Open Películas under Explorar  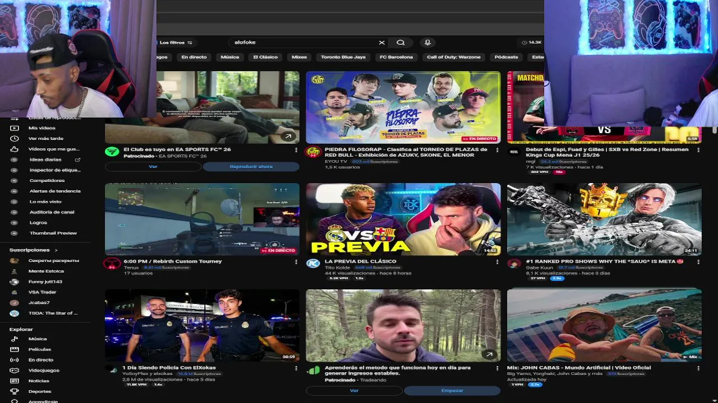click(x=39, y=349)
